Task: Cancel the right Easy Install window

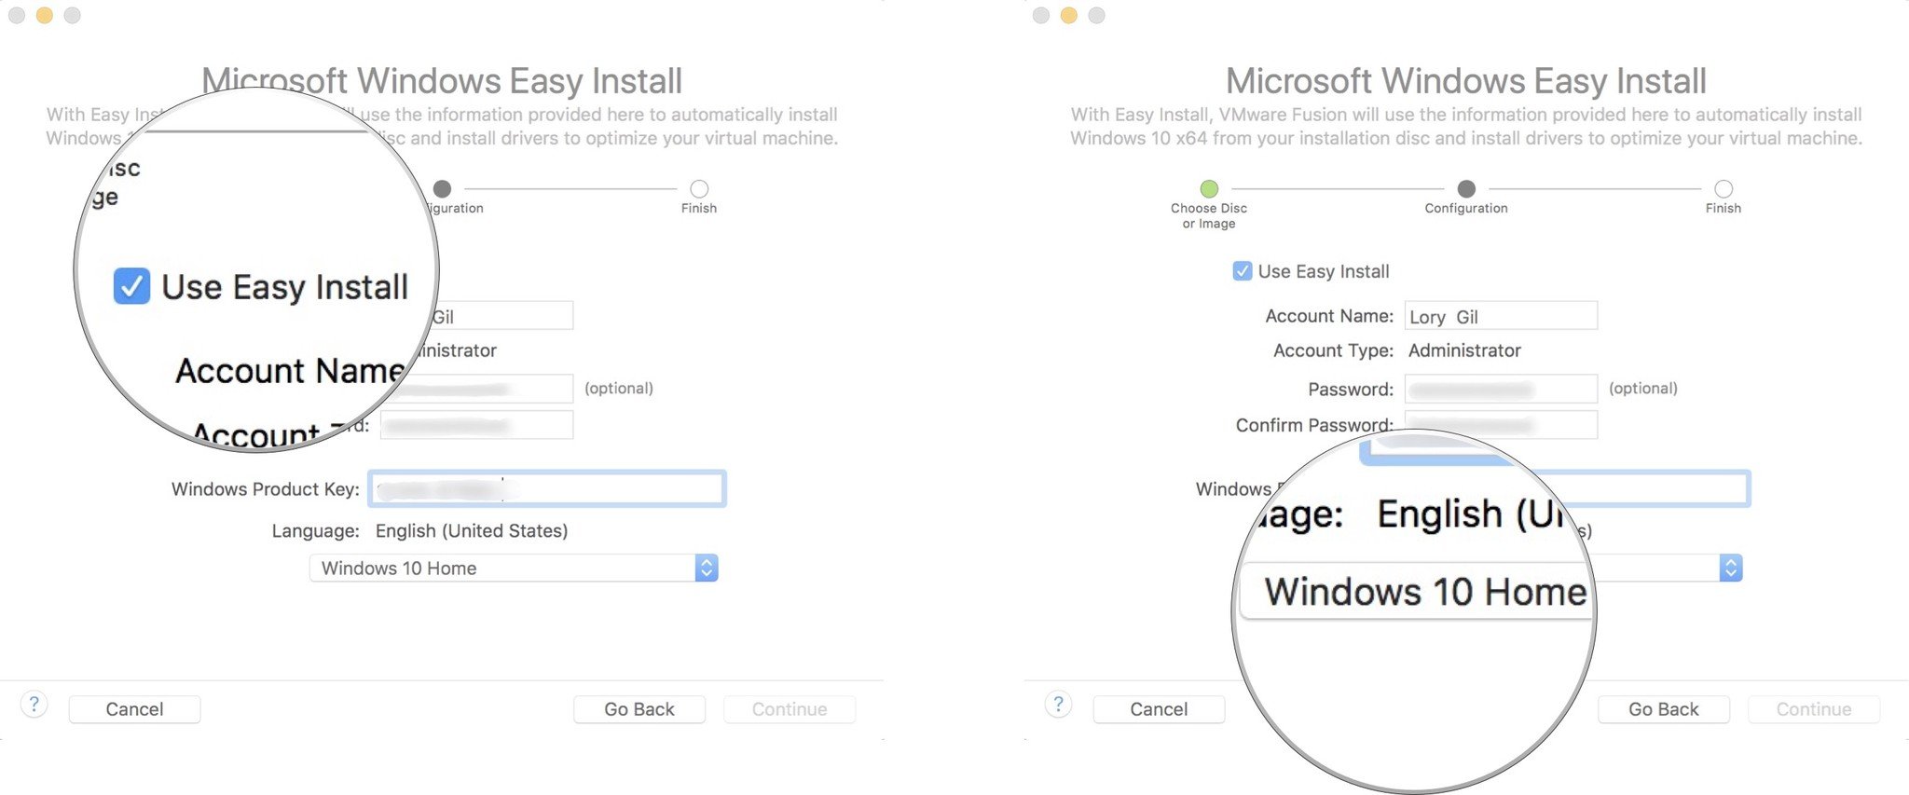Action: pyautogui.click(x=1159, y=709)
